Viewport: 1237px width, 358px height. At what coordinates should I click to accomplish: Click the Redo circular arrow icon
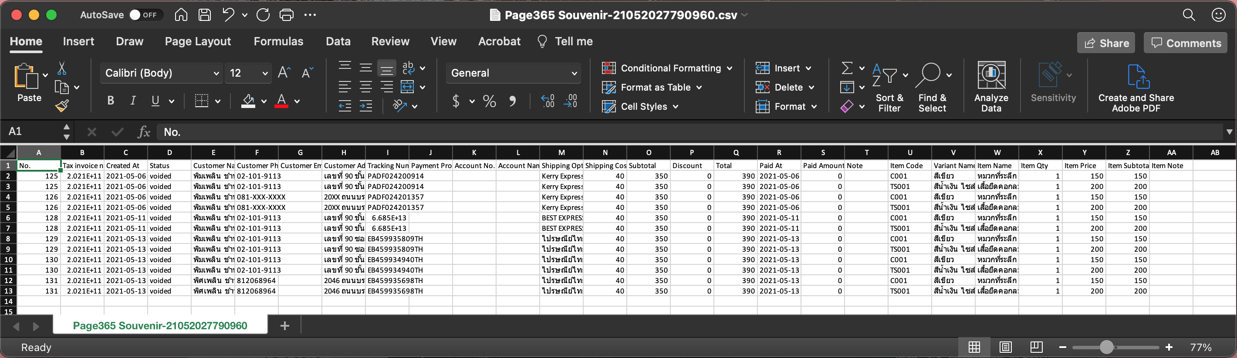tap(263, 15)
